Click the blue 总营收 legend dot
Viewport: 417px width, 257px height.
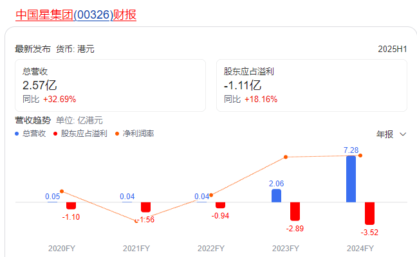pos(17,134)
